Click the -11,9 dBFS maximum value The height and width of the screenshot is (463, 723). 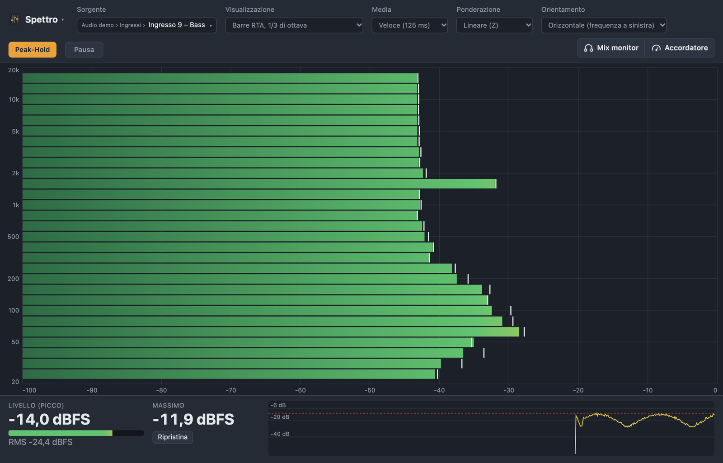[193, 420]
